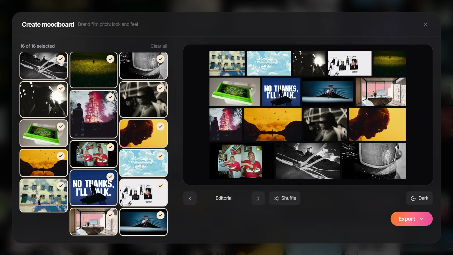Click the 'No thanks' poster in preview

[281, 92]
